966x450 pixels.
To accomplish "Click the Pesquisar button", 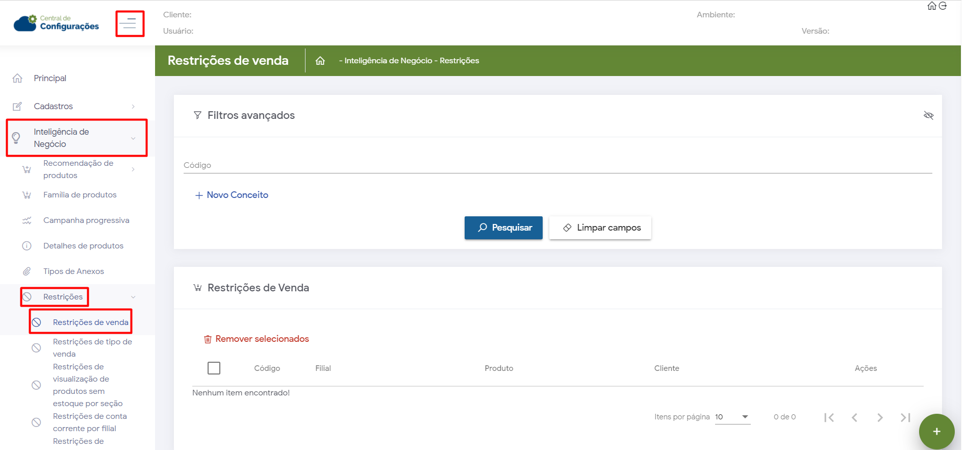I will tap(503, 228).
